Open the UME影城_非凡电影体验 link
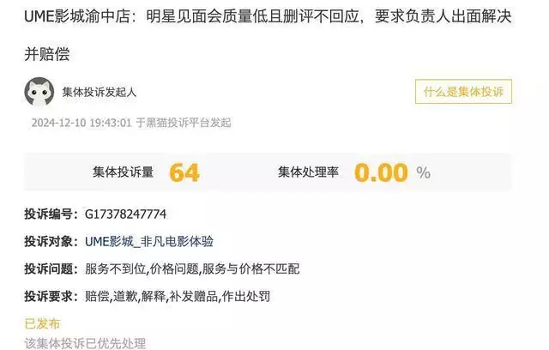This screenshot has width=549, height=350. click(149, 242)
